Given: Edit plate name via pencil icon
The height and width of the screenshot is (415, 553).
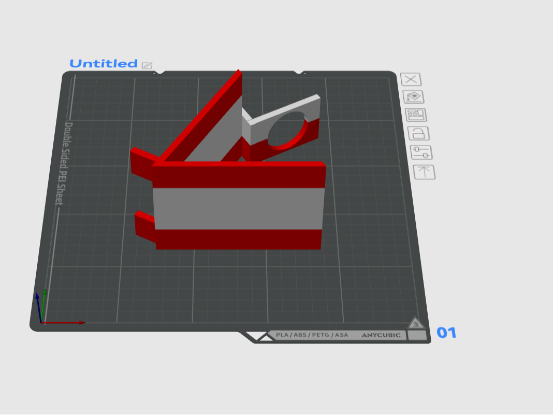Looking at the screenshot, I should click(x=147, y=65).
